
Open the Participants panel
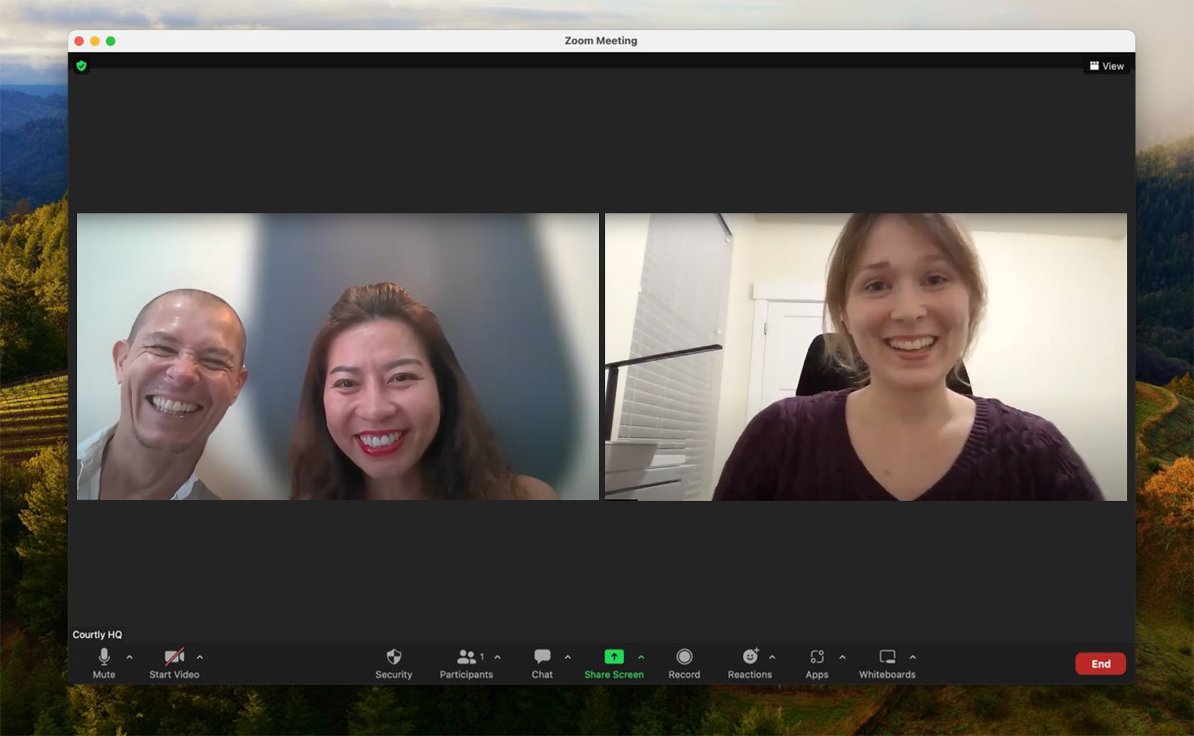coord(466,663)
